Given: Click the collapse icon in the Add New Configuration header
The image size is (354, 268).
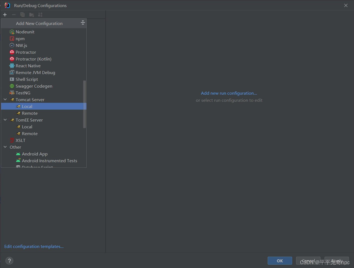Looking at the screenshot, I should click(x=83, y=23).
